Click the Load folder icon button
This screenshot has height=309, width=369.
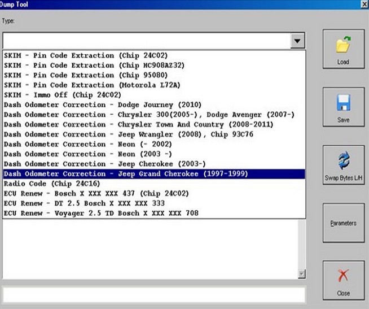pyautogui.click(x=344, y=49)
